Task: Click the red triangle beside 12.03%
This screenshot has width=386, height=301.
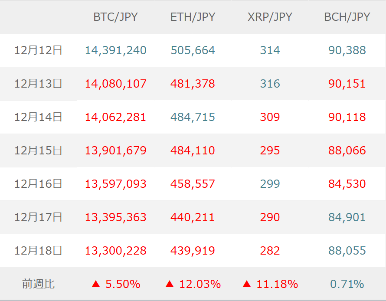Action: pos(170,285)
